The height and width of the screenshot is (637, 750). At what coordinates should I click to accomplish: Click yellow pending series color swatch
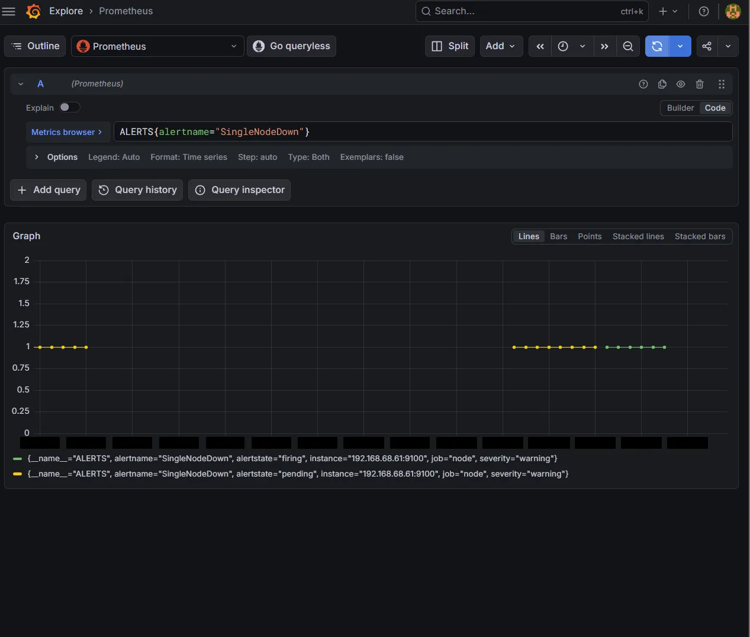(x=17, y=474)
